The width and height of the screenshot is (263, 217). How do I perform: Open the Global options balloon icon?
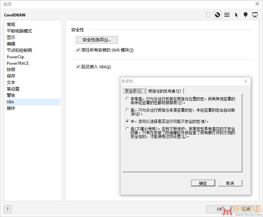tap(245, 15)
